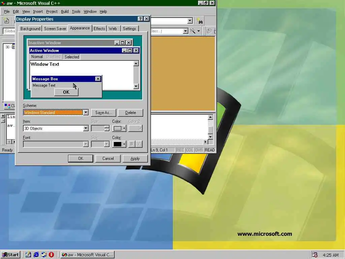Switch to the Screen Saver tab
The width and height of the screenshot is (345, 259).
55,29
